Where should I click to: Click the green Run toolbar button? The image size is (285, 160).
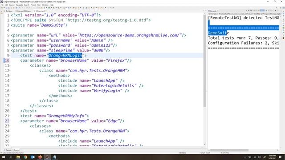click(x=49, y=8)
